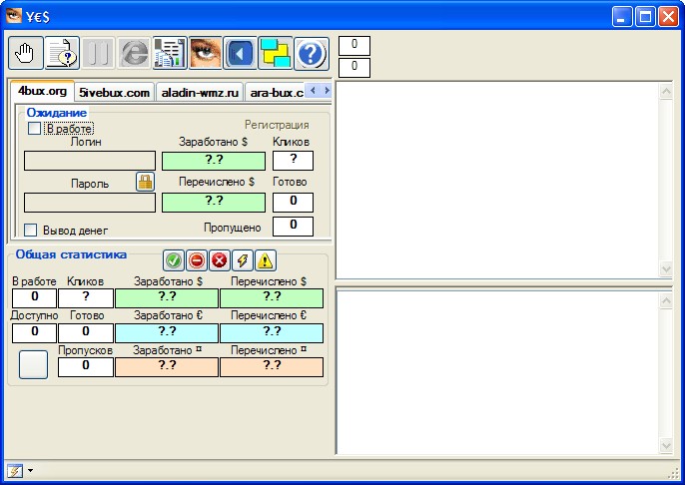Click the padlock icon beside Пароль
Screen dimensions: 685x485
(145, 182)
